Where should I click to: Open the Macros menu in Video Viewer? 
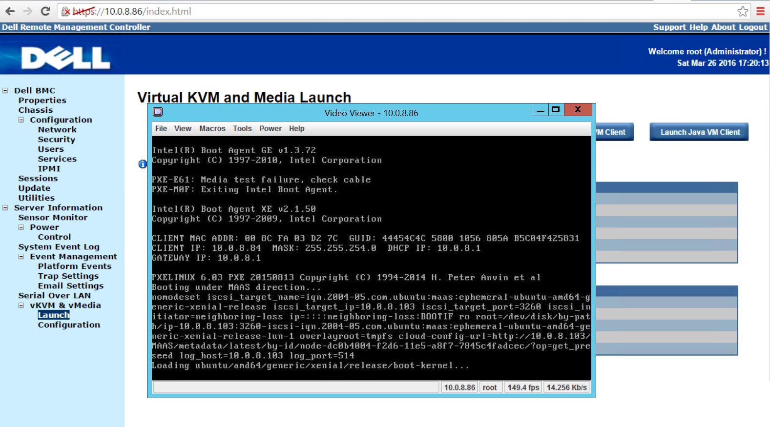pos(212,128)
